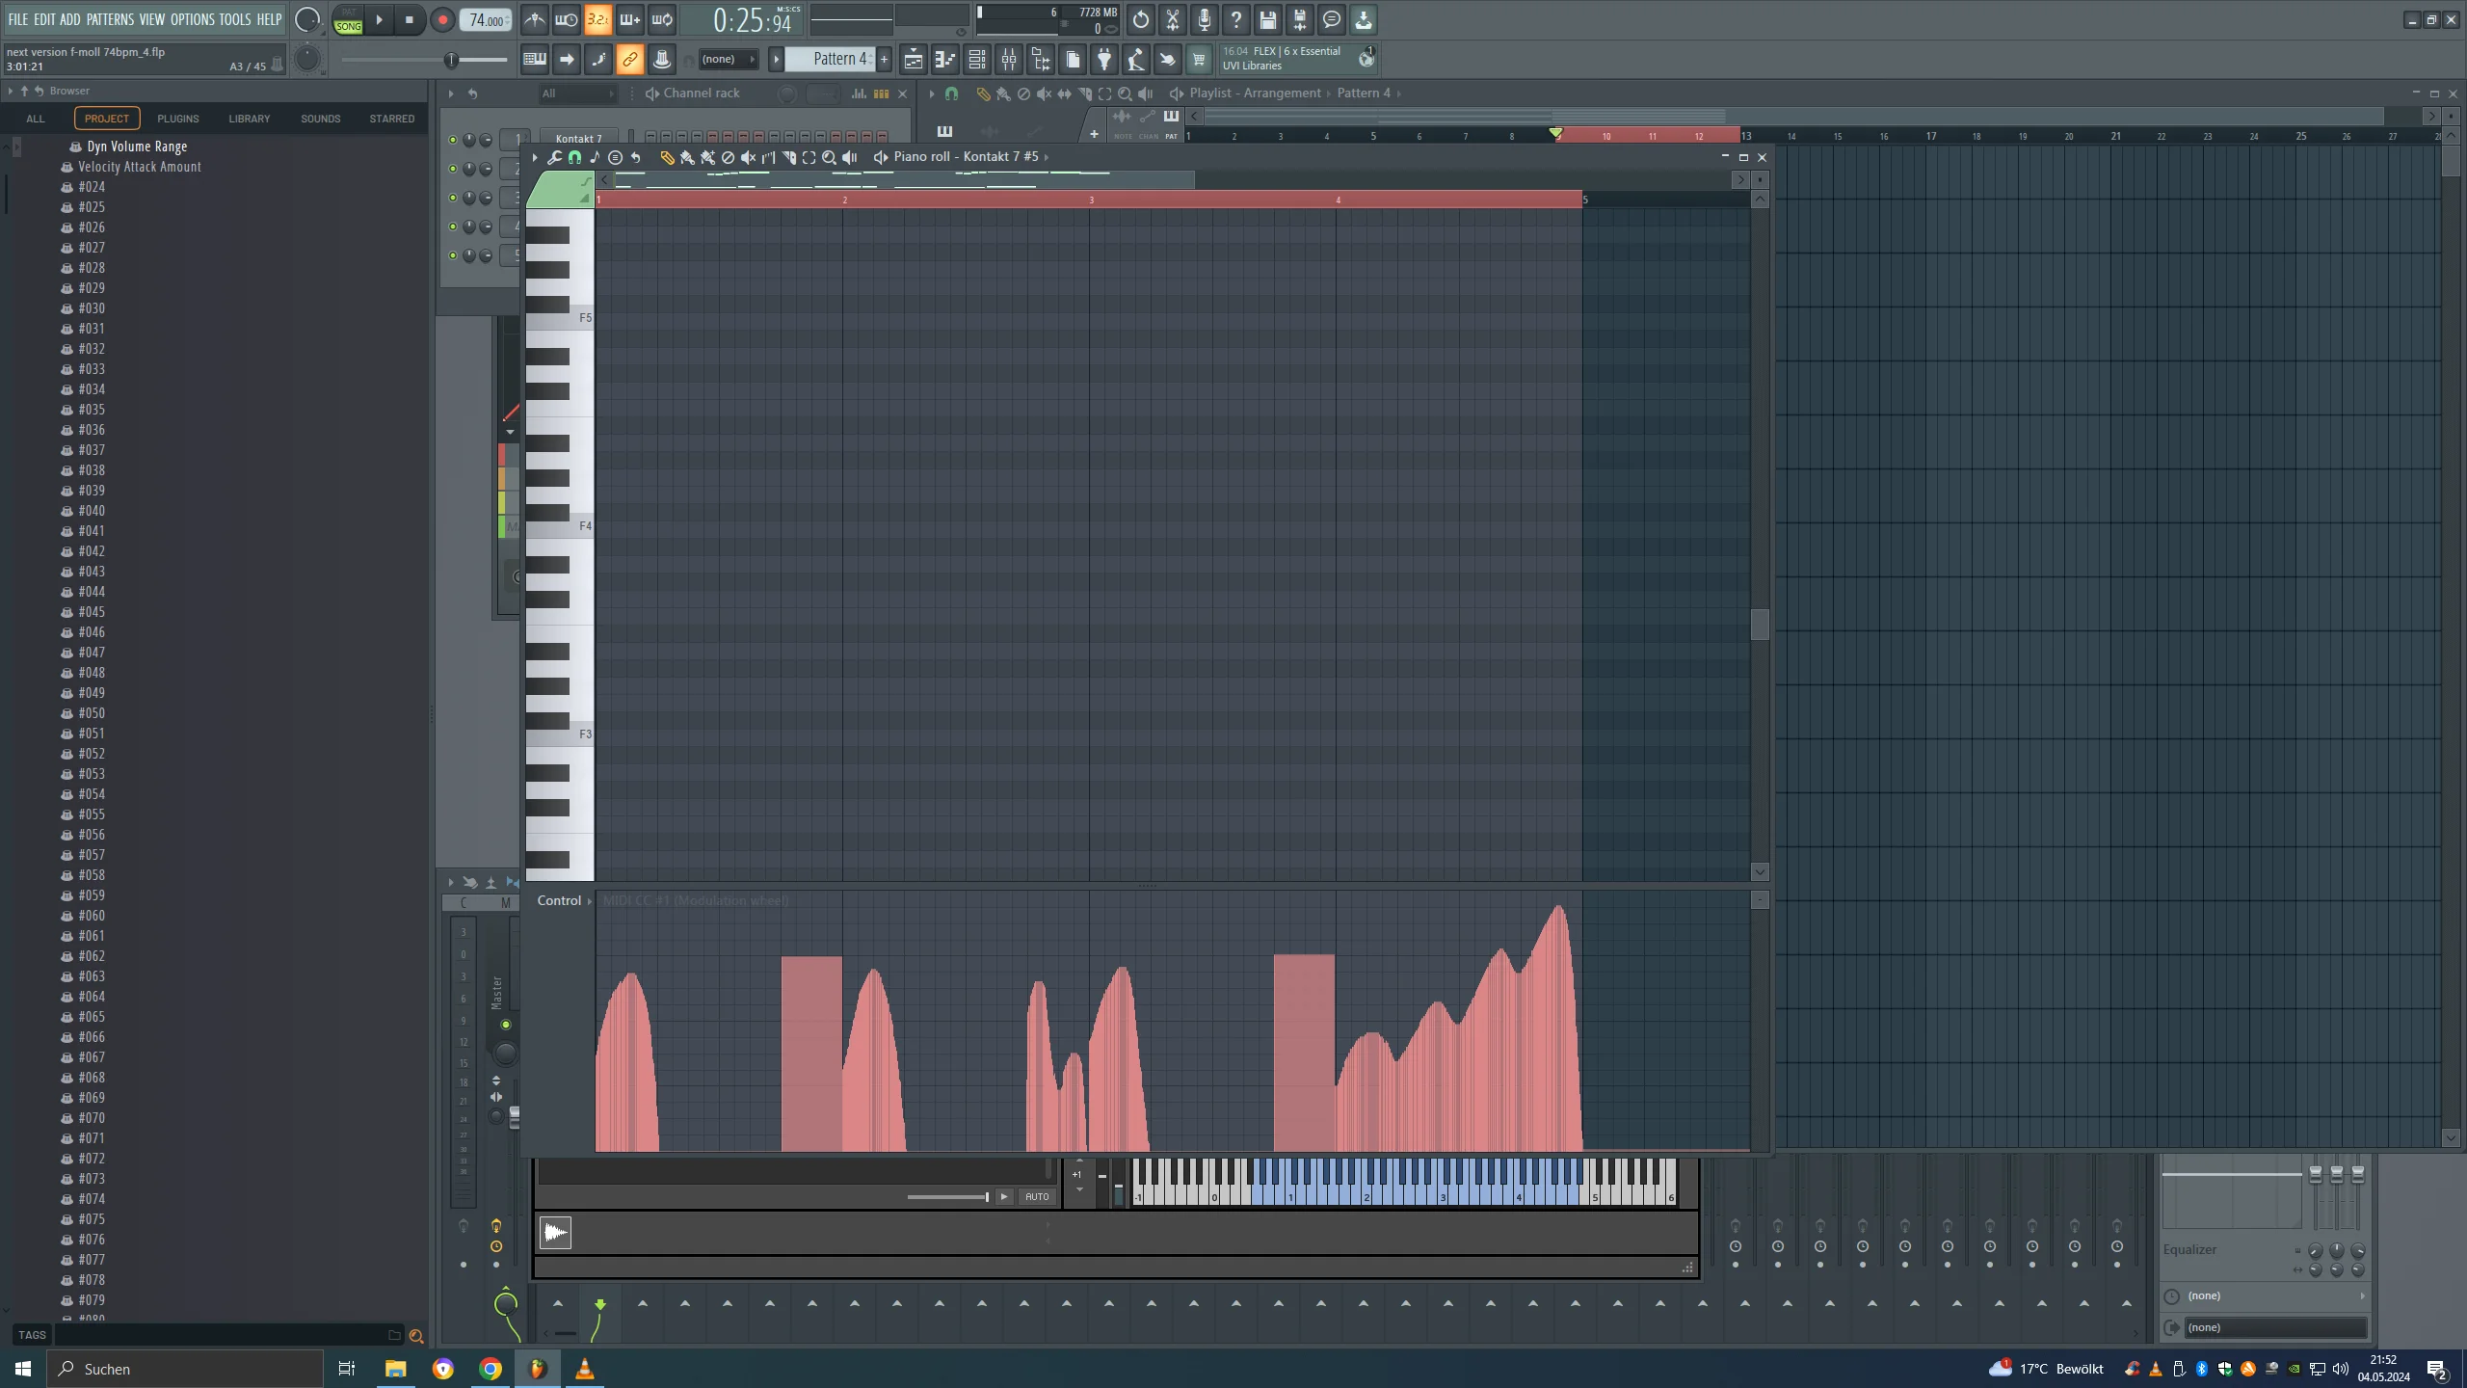Open the Piano roll wrench tools menu
The height and width of the screenshot is (1388, 2467).
point(554,157)
